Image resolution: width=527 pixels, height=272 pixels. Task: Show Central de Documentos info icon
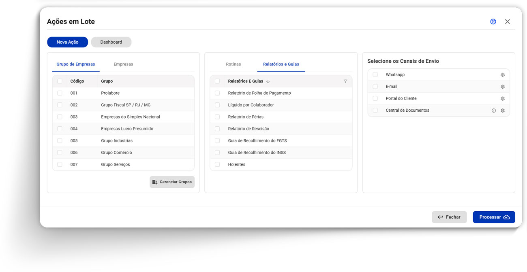coord(494,110)
